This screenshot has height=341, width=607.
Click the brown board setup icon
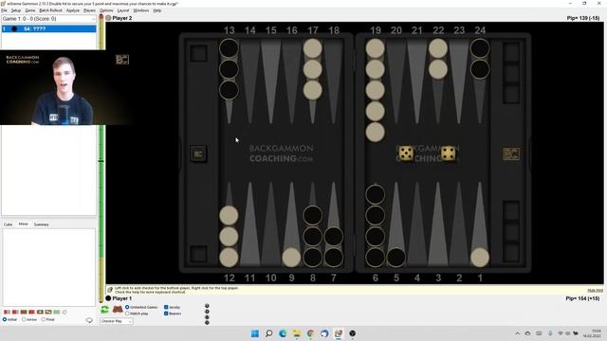(118, 310)
